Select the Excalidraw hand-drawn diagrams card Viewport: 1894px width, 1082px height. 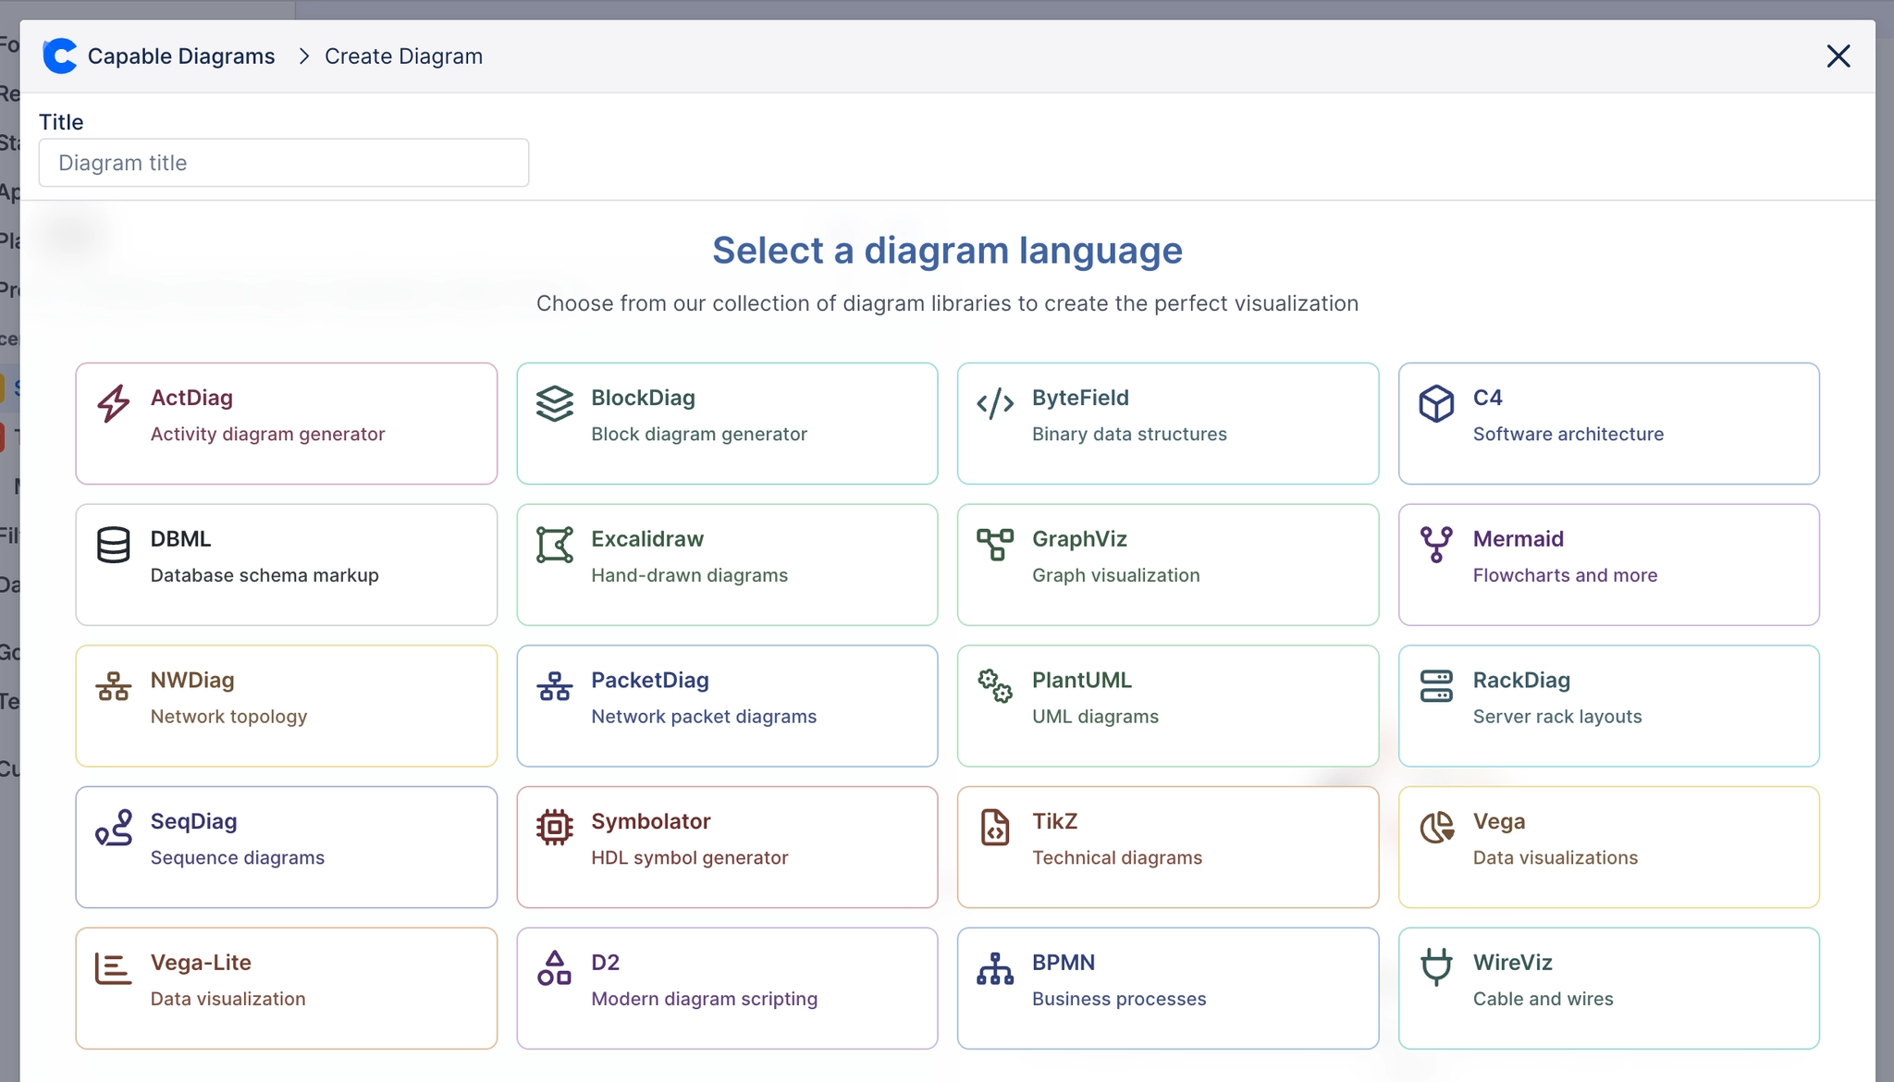coord(727,564)
